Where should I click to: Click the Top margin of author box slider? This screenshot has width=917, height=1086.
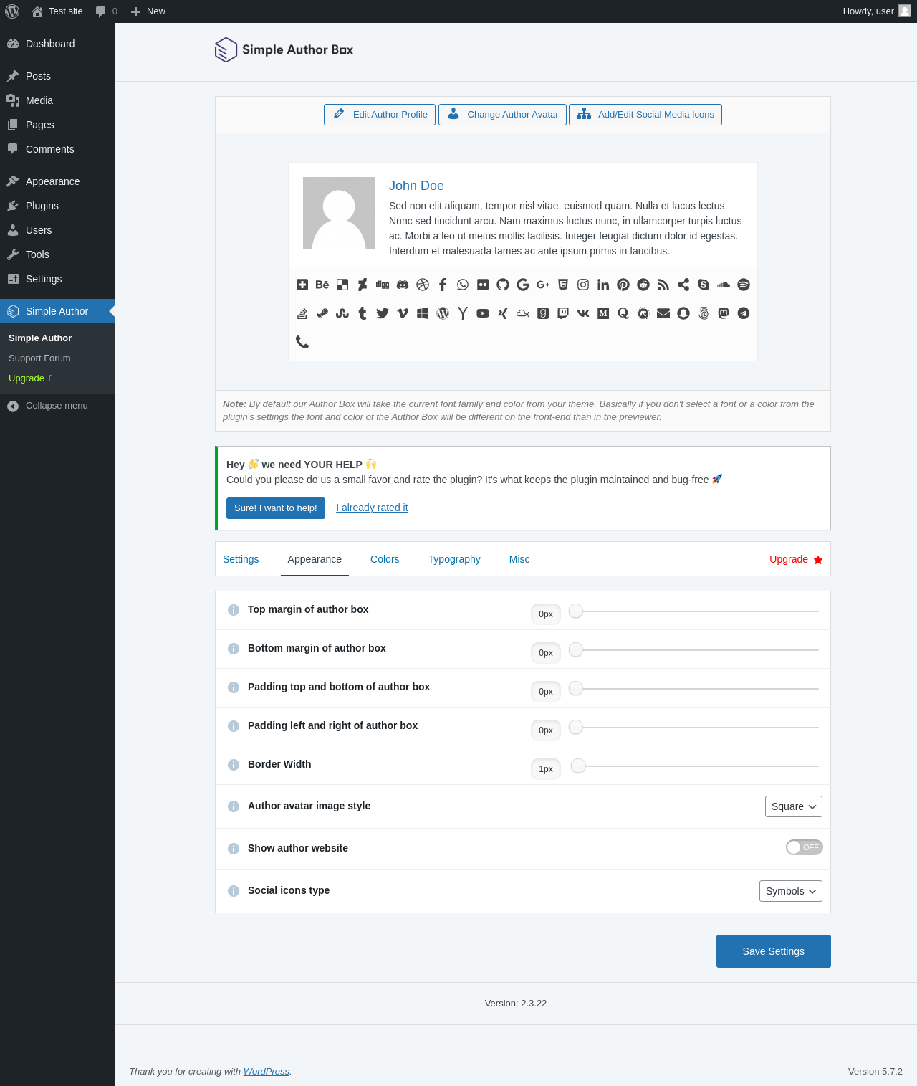pyautogui.click(x=693, y=611)
